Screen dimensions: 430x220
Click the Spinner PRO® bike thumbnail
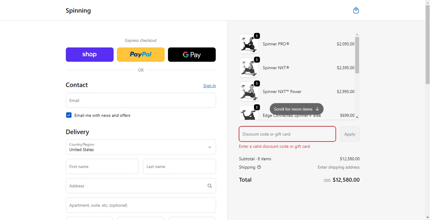coord(249,44)
